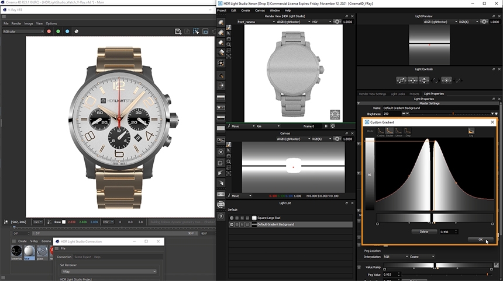Open the Window menu in HDR Light Studio
The width and height of the screenshot is (503, 281).
coord(274,10)
